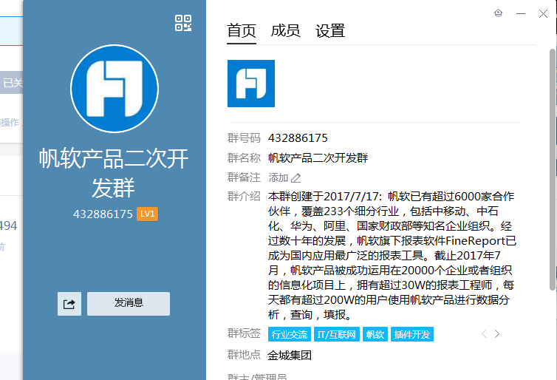
Task: Click the vertical scrollbar of the profile
Action: (553, 169)
